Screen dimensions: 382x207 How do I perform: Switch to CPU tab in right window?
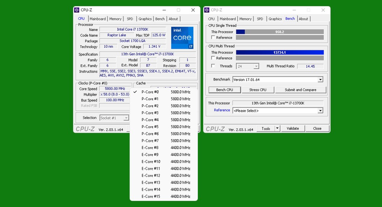(x=211, y=19)
